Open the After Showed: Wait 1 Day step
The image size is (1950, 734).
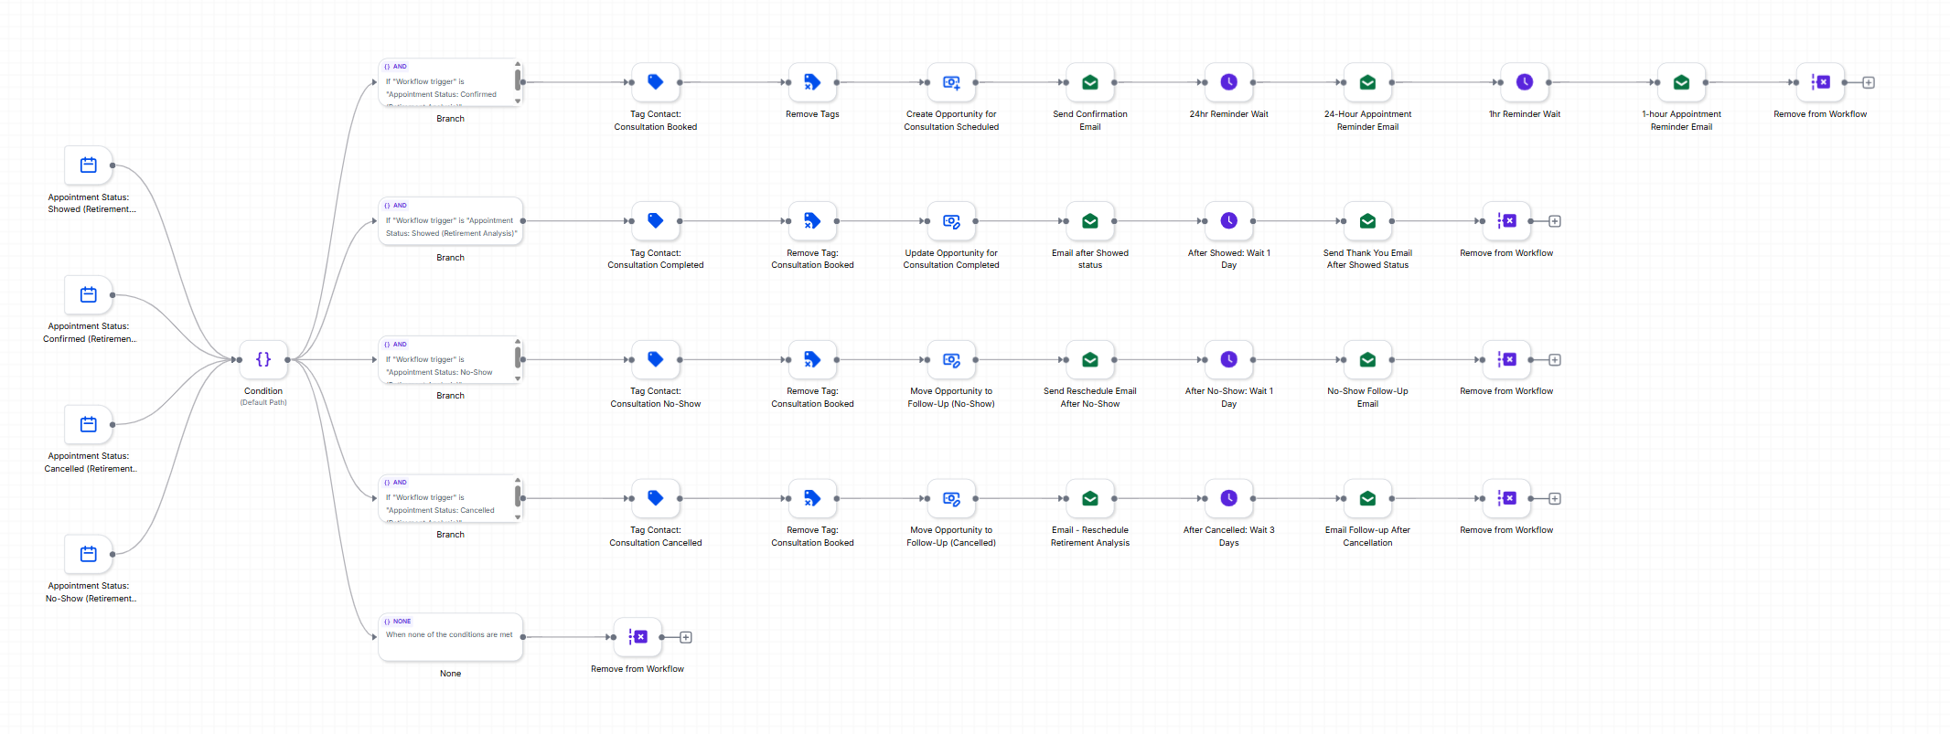pyautogui.click(x=1229, y=221)
